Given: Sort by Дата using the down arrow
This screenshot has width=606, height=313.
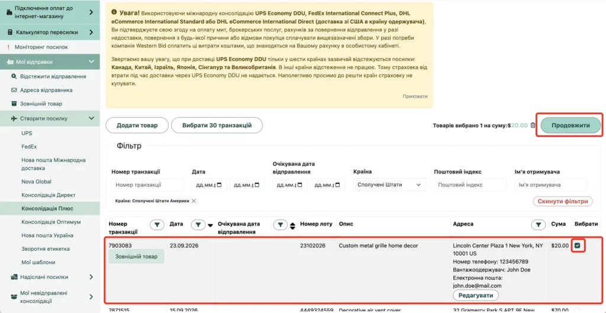Looking at the screenshot, I should pos(210,225).
